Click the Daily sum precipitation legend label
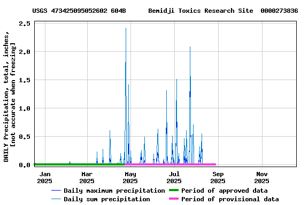Screen dimensions: 308x205 pyautogui.click(x=107, y=199)
